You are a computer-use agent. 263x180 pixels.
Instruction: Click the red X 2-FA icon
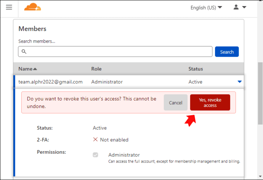(95, 139)
